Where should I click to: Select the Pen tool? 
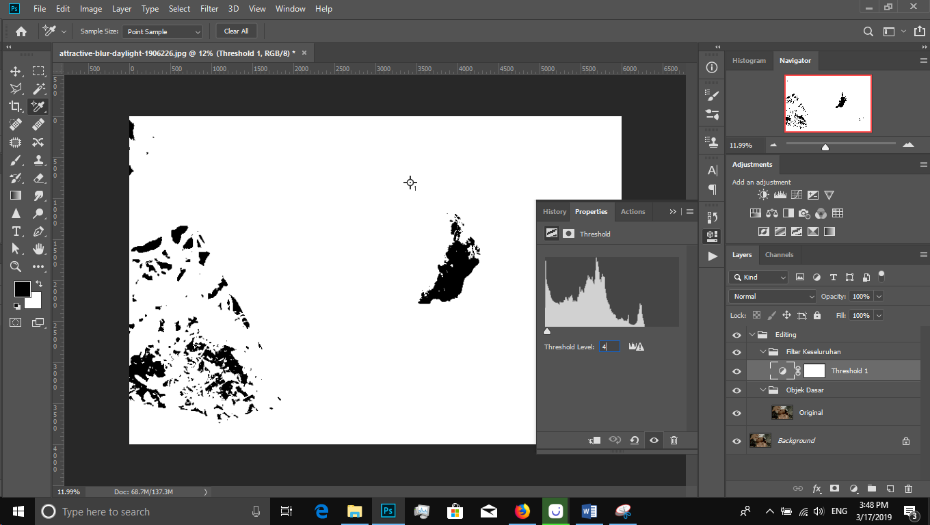[x=38, y=231]
